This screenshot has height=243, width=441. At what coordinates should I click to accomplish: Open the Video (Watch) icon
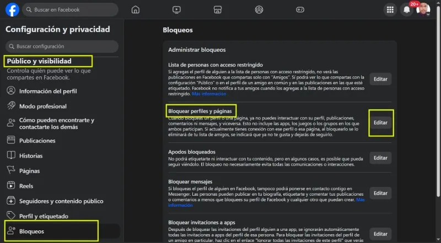pos(176,9)
